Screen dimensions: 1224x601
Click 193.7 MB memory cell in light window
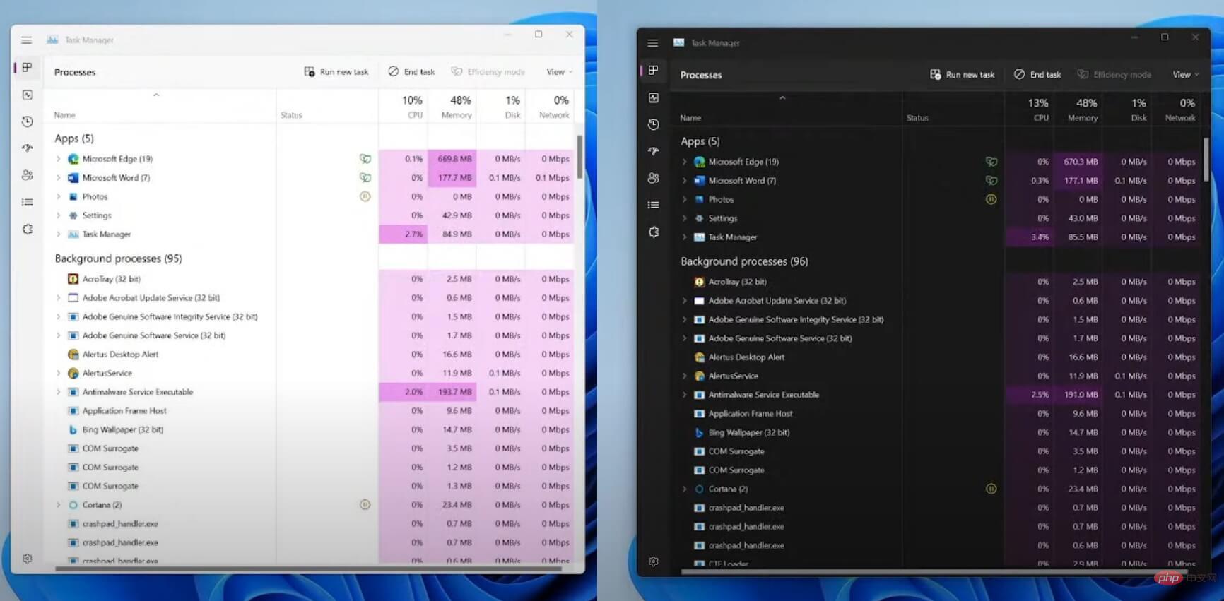click(x=452, y=392)
